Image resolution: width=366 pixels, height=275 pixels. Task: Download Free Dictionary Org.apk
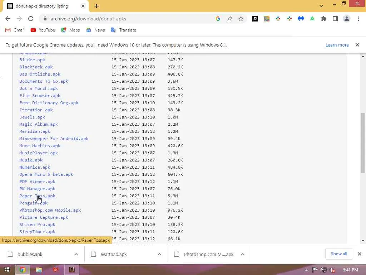click(x=49, y=103)
